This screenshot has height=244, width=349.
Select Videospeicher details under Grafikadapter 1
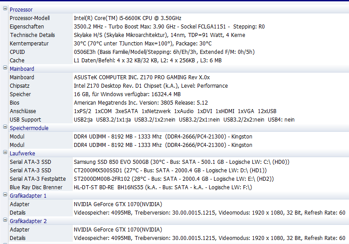pyautogui.click(x=209, y=213)
